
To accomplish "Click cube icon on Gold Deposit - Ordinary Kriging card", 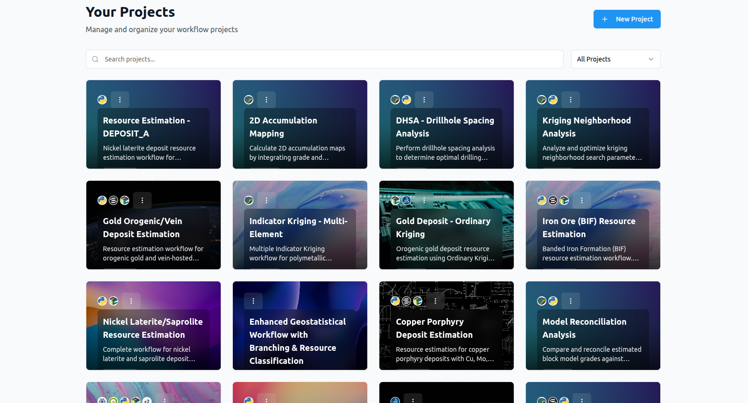I will tap(395, 200).
